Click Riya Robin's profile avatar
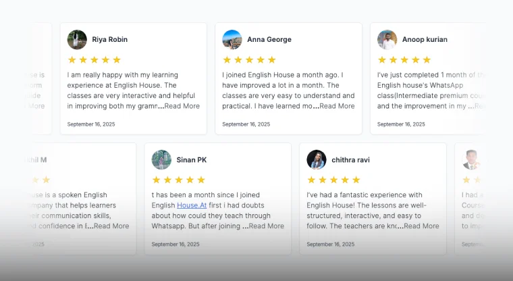Screen dimensions: 513x281 [77, 39]
